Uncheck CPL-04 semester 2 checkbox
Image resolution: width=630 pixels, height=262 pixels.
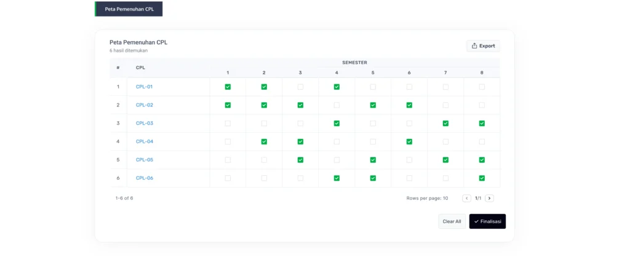pyautogui.click(x=264, y=141)
